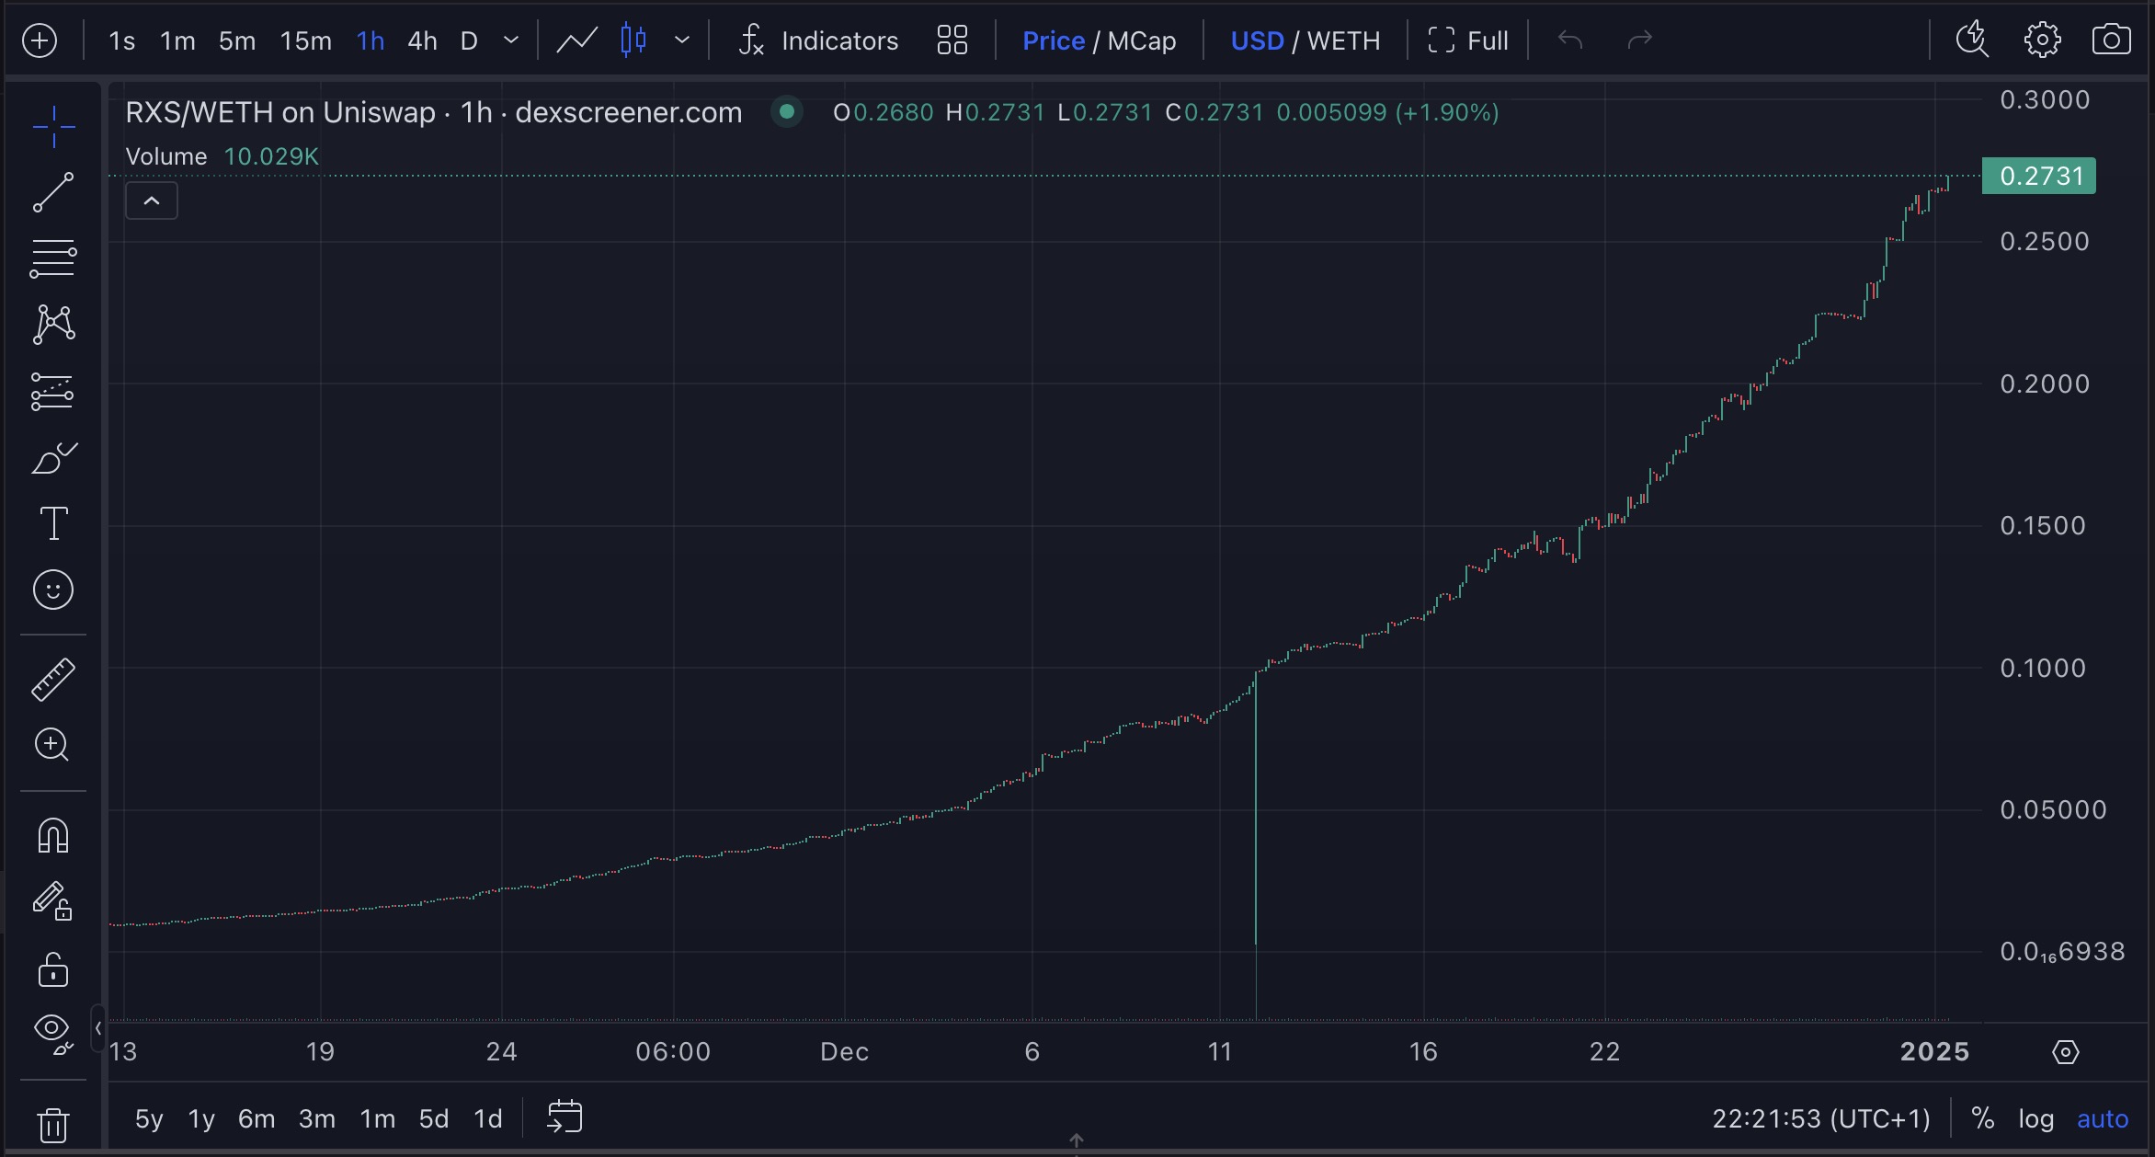This screenshot has height=1157, width=2155.
Task: Set date range to 5d
Action: coord(434,1118)
